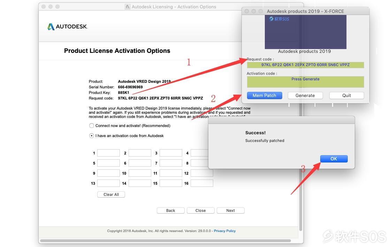Click product name 'Autodesk VRED Design 2019'

click(x=144, y=81)
